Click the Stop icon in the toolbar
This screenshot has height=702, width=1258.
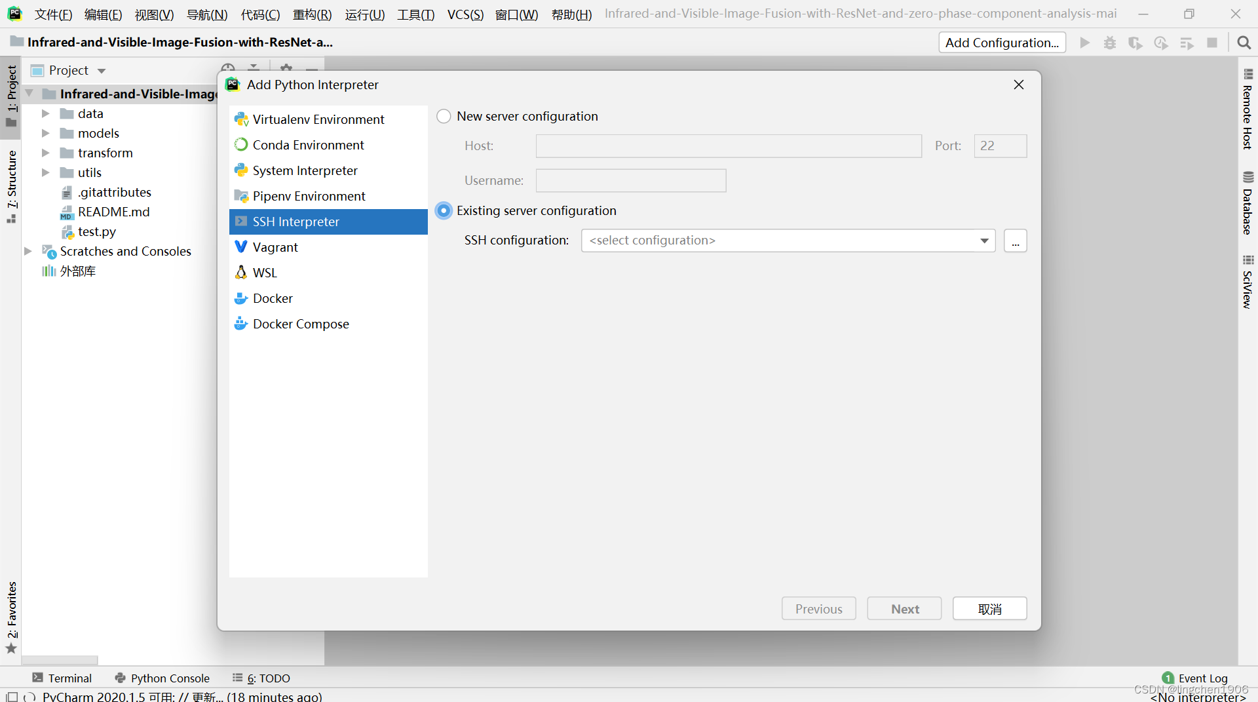tap(1211, 43)
